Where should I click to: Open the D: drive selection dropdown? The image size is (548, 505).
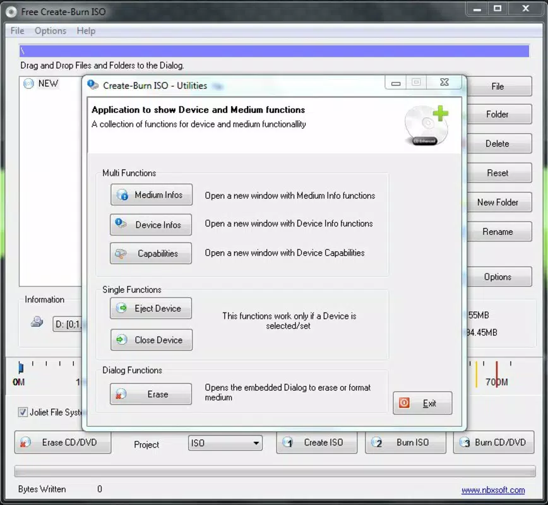point(68,324)
